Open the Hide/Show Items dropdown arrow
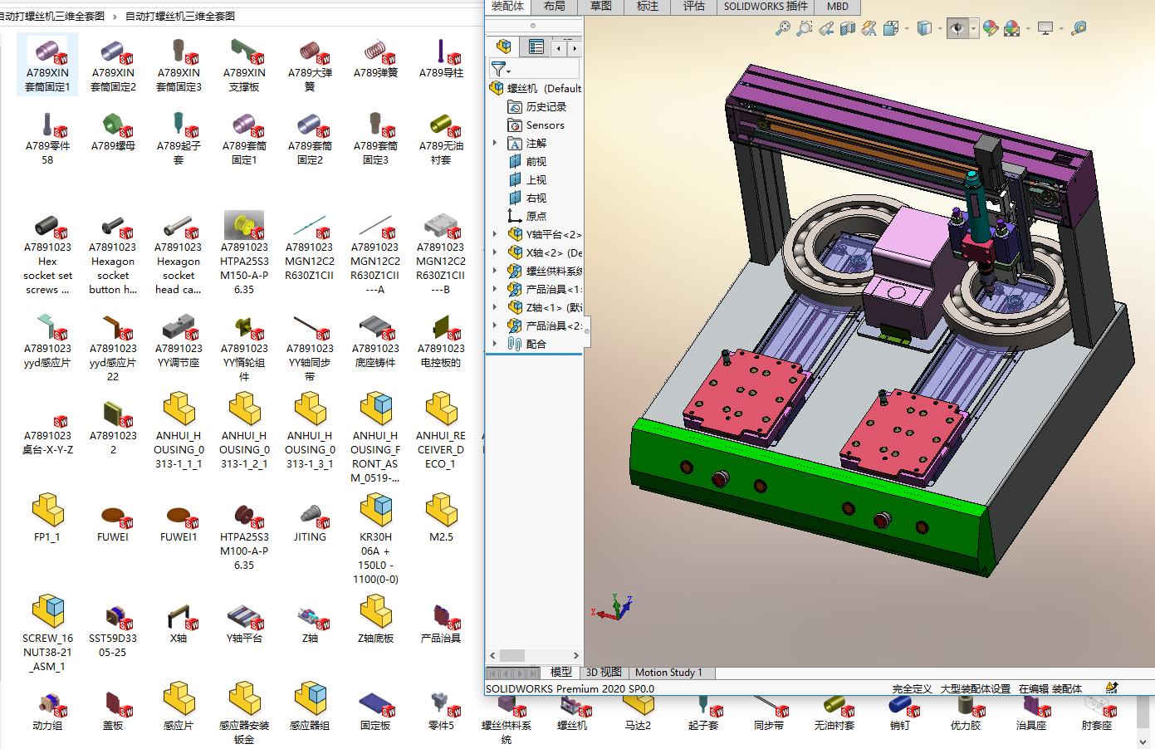Screen dimensions: 1155x749 973,29
